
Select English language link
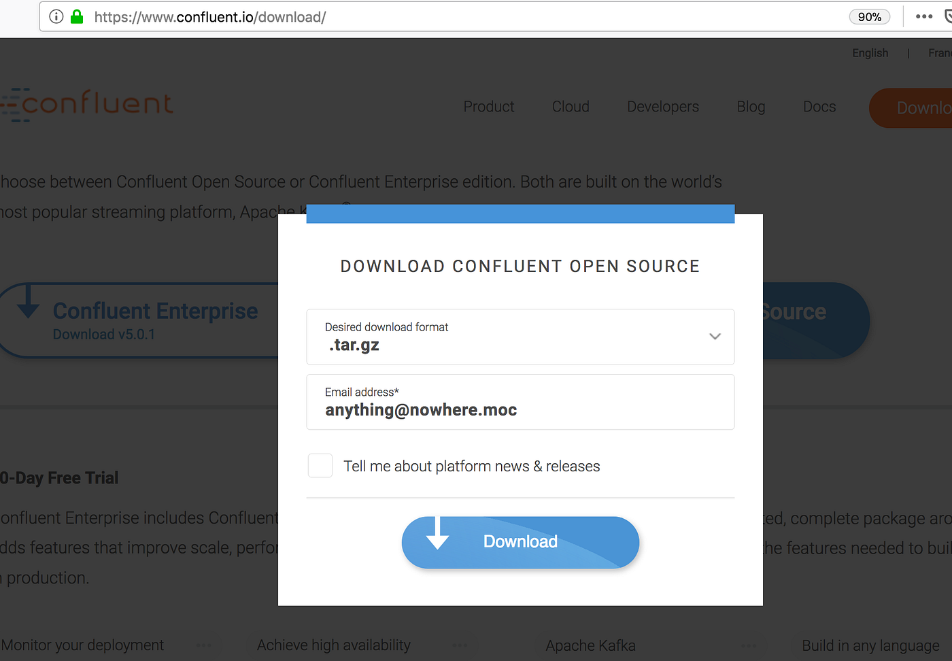(870, 53)
